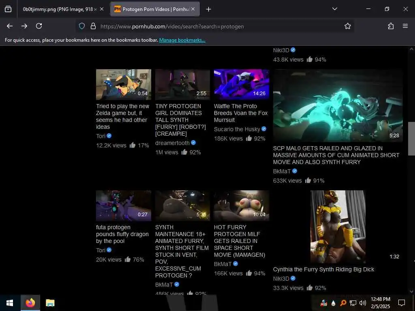Viewport: 415px width, 311px height.
Task: Open the video thumbnail lasting 1:32
Action: pyautogui.click(x=338, y=227)
